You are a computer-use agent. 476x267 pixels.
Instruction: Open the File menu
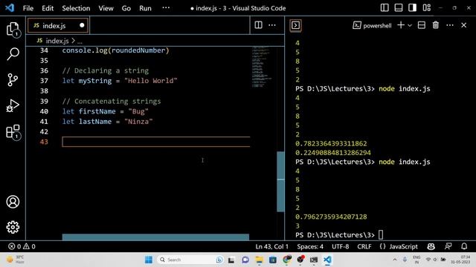(x=28, y=8)
